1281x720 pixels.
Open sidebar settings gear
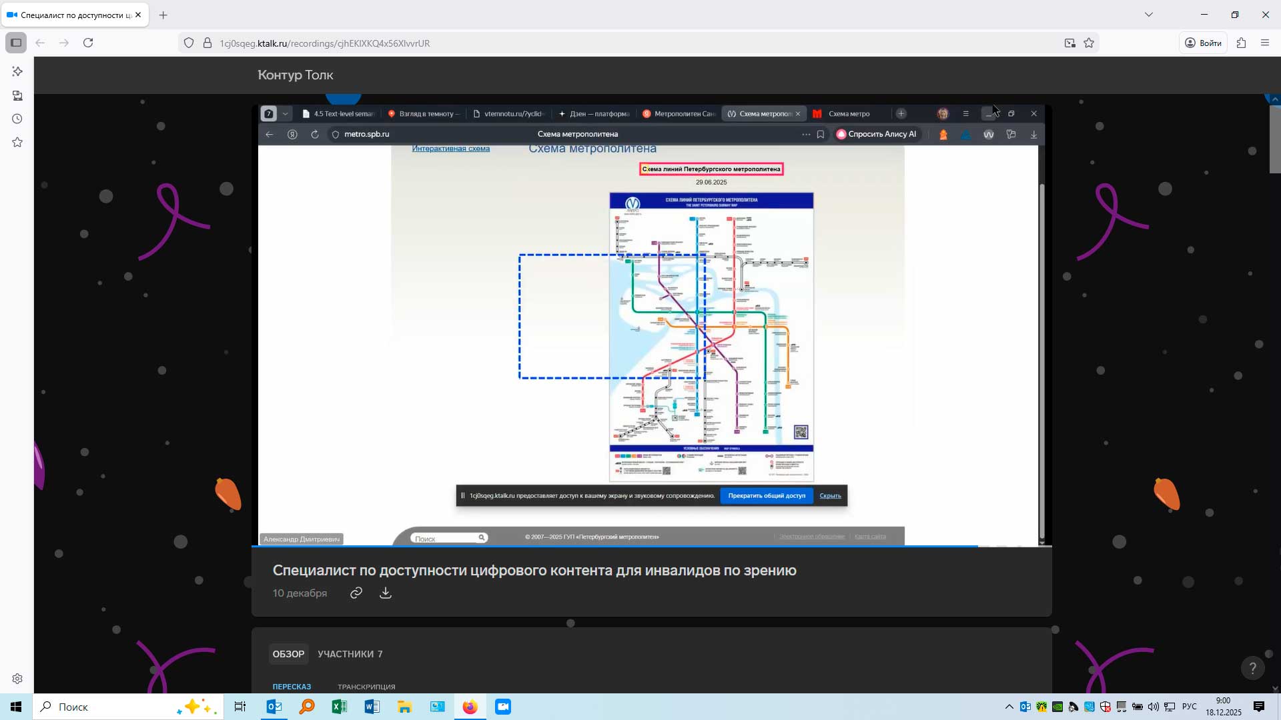point(17,679)
